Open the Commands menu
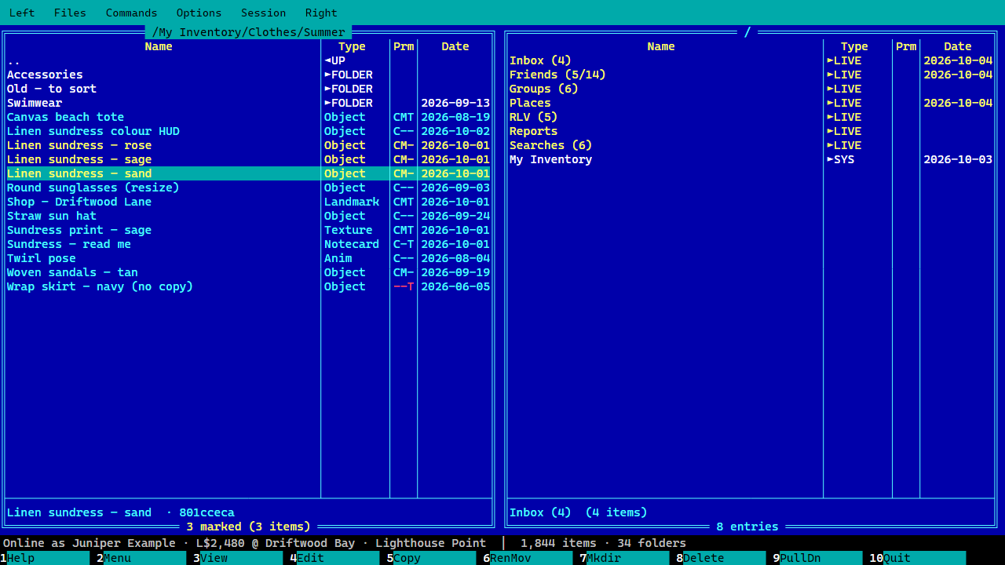The height and width of the screenshot is (565, 1005). [x=131, y=13]
